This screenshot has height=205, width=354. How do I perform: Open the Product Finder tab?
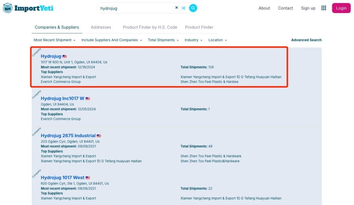click(199, 27)
